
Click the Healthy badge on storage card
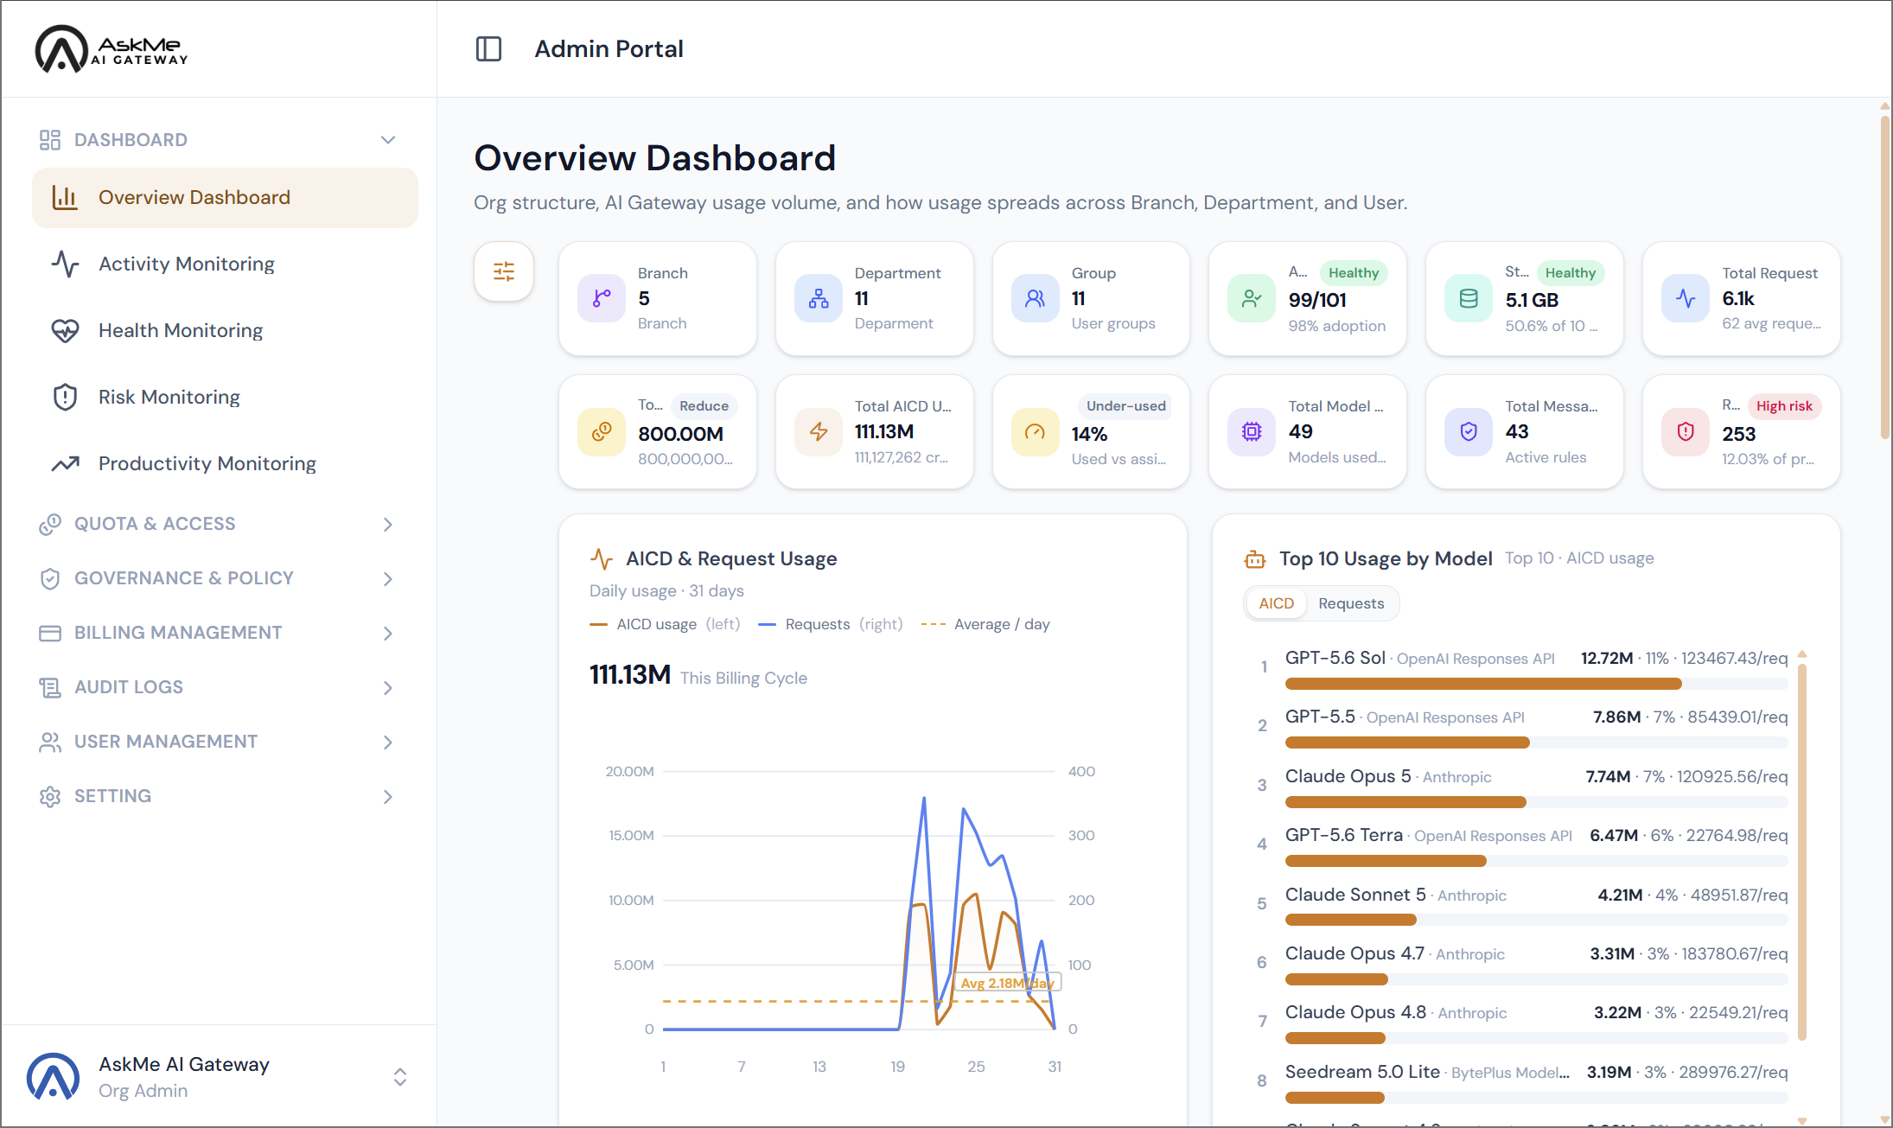click(x=1570, y=273)
